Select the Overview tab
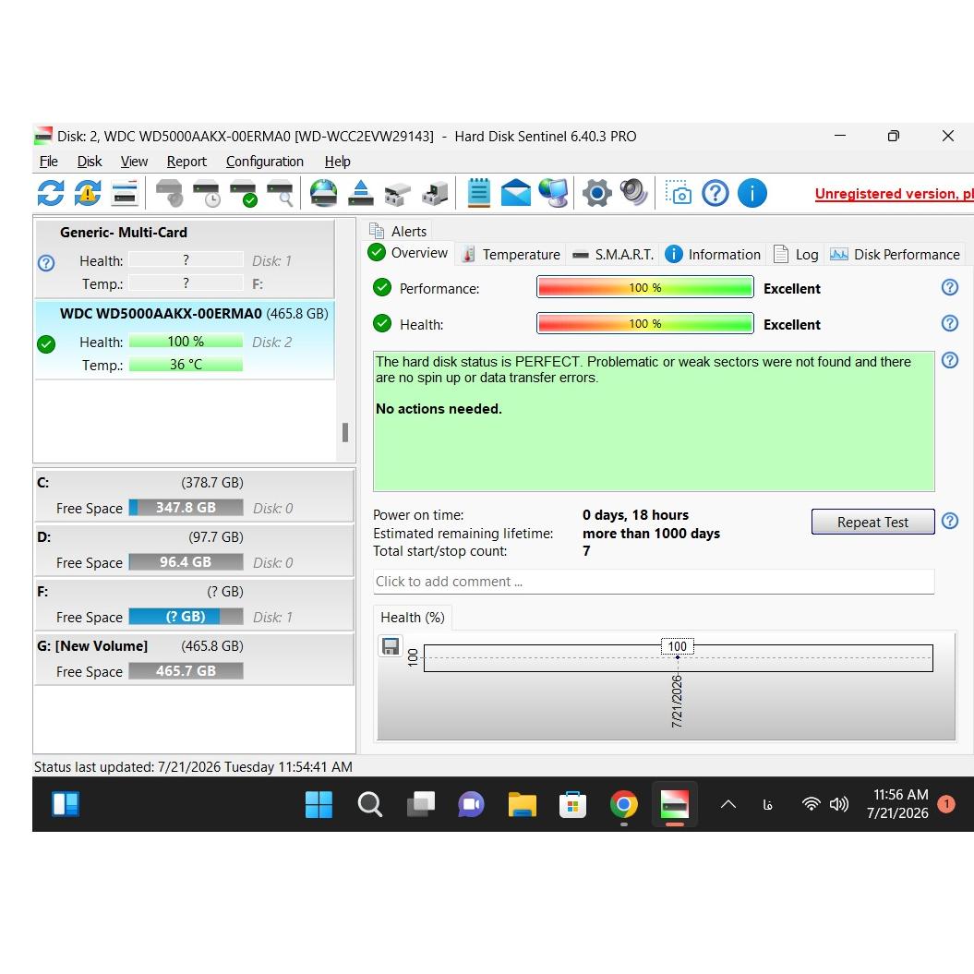Viewport: 974px width, 974px height. (x=408, y=253)
